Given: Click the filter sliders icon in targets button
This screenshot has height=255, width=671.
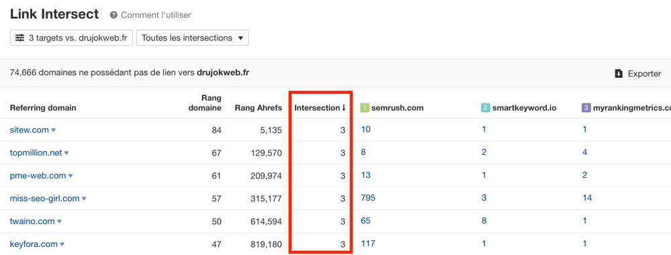Looking at the screenshot, I should 19,38.
